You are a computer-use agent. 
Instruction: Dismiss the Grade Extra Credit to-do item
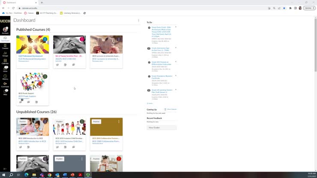tap(176, 27)
